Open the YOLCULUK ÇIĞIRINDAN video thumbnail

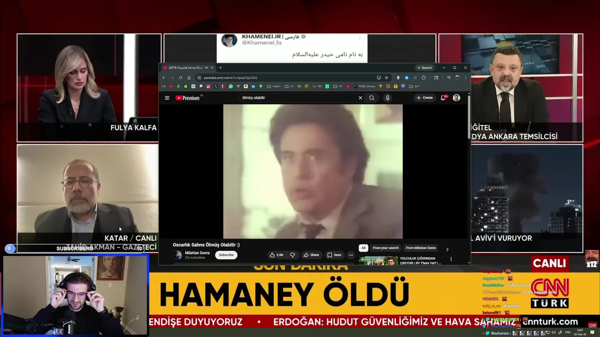pyautogui.click(x=378, y=261)
